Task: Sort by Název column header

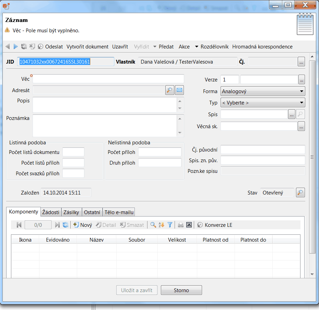Action: tap(97, 240)
